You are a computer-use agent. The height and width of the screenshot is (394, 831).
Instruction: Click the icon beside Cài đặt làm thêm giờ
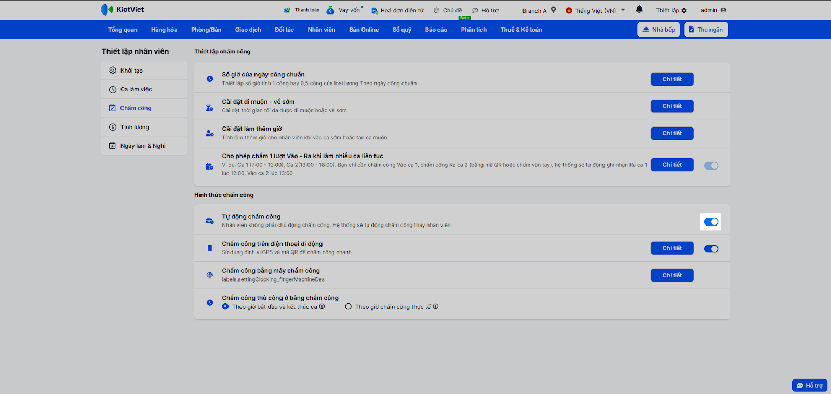(210, 133)
